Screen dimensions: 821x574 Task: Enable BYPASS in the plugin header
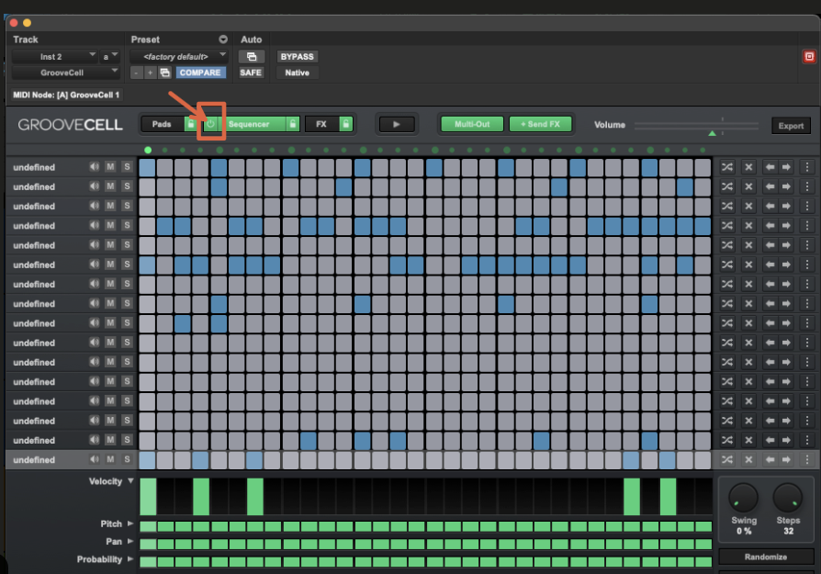coord(297,56)
